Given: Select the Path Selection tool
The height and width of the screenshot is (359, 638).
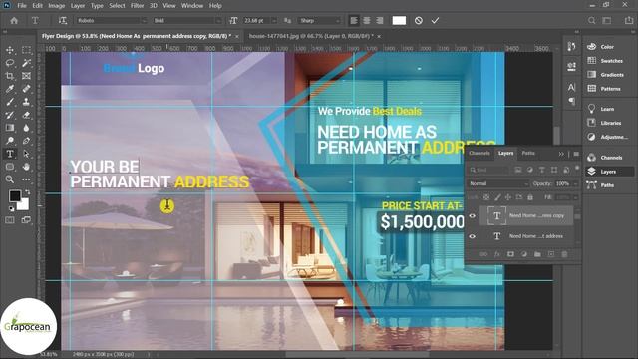Looking at the screenshot, I should (27, 154).
